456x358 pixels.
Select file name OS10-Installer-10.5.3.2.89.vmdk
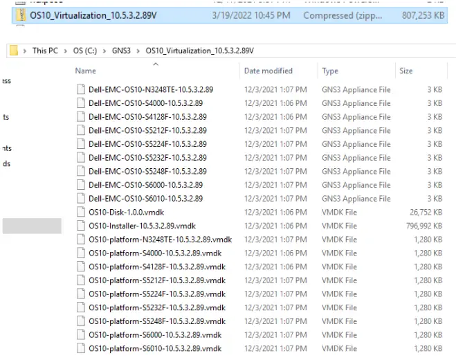143,226
